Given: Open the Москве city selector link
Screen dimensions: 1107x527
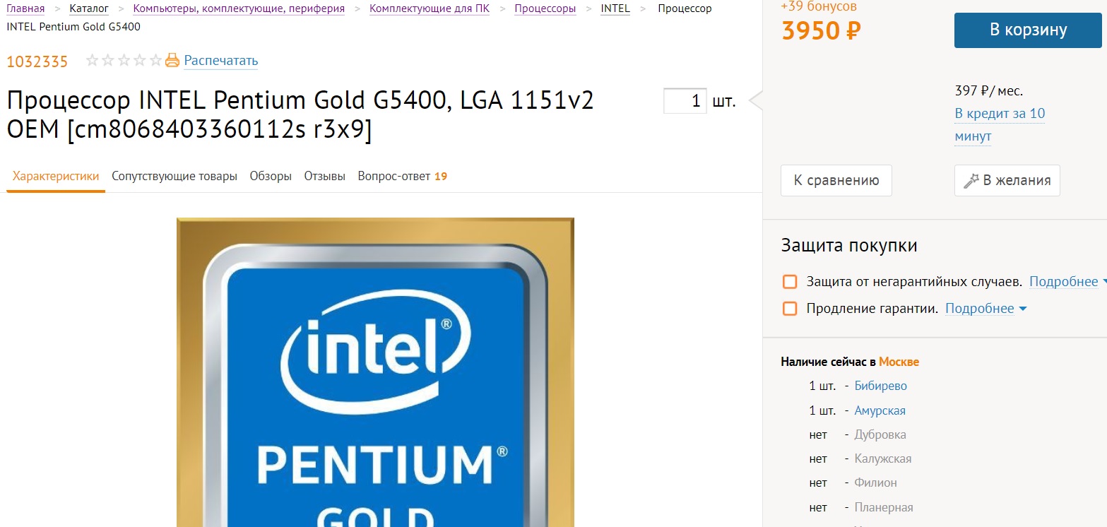Looking at the screenshot, I should coord(899,362).
